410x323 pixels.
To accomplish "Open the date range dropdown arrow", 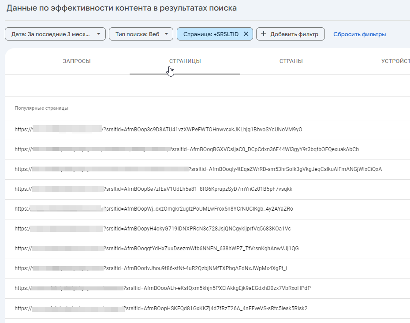I will (x=99, y=34).
